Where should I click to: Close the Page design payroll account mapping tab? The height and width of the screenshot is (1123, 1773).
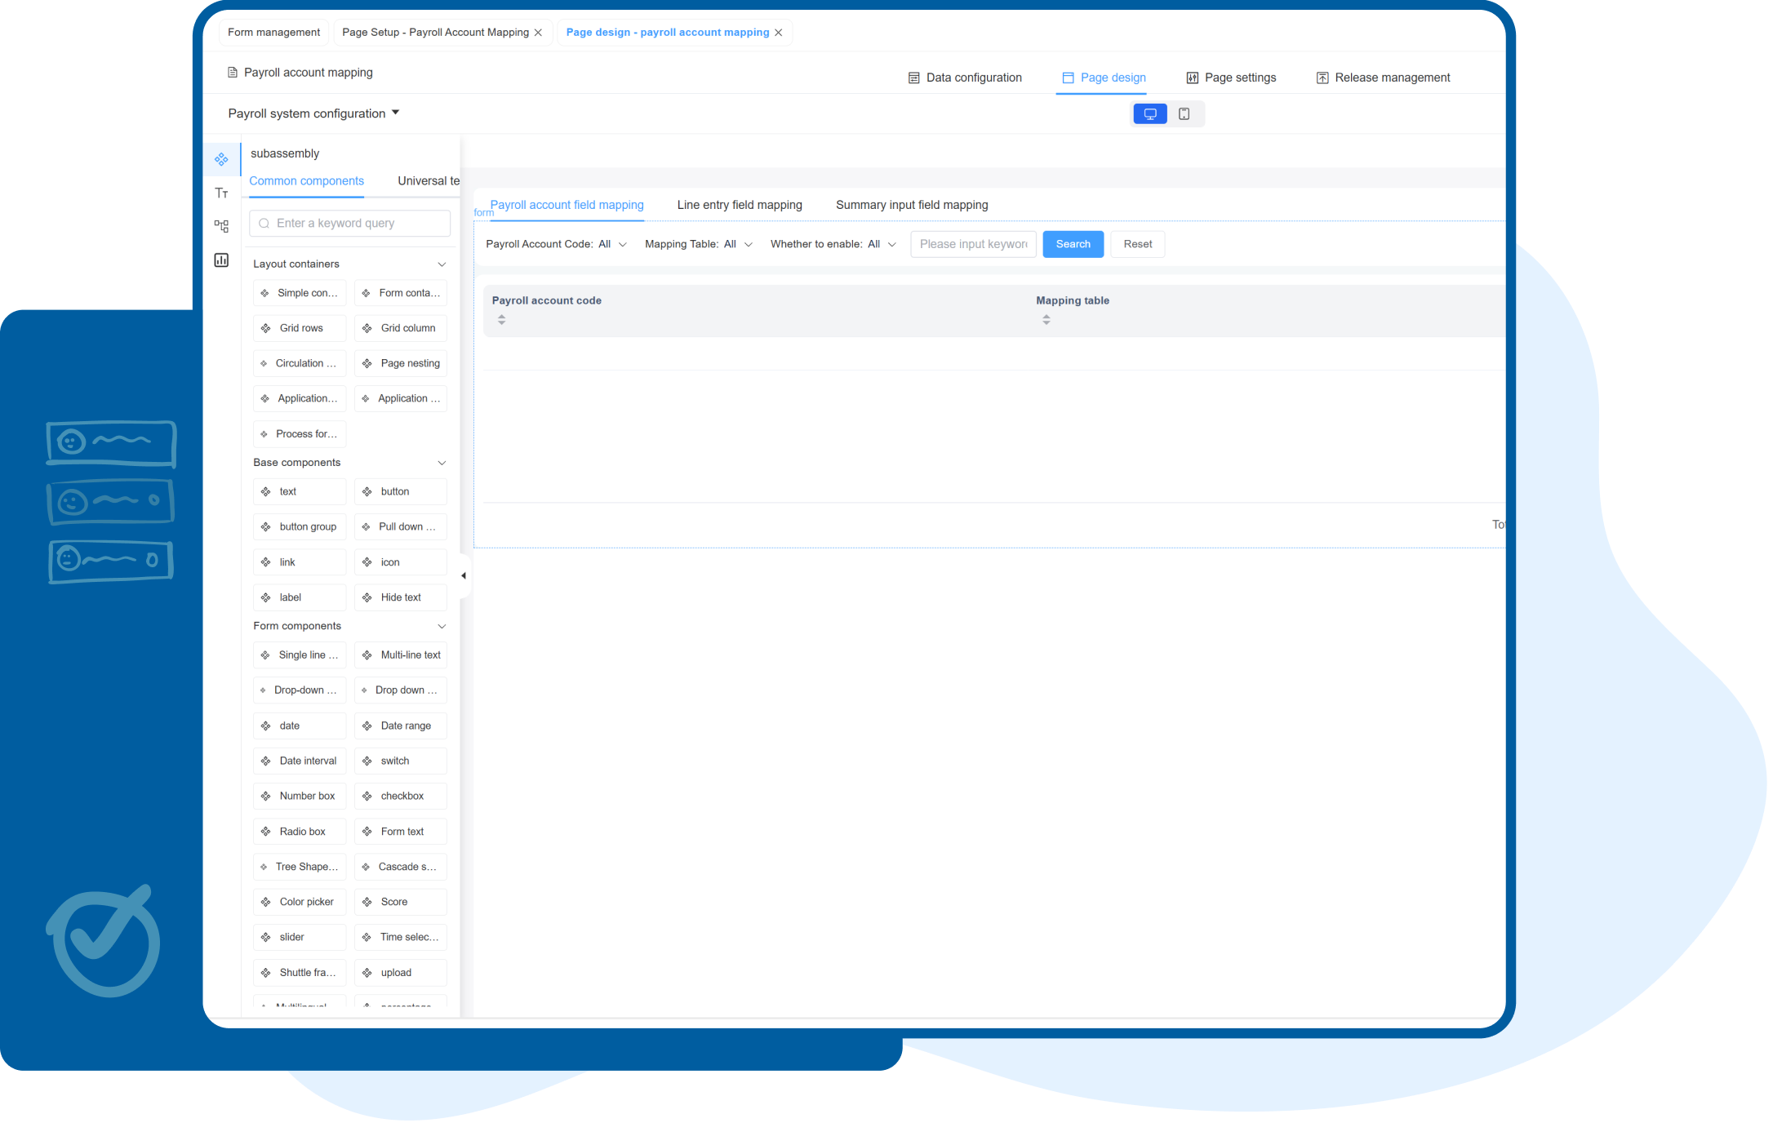[779, 33]
